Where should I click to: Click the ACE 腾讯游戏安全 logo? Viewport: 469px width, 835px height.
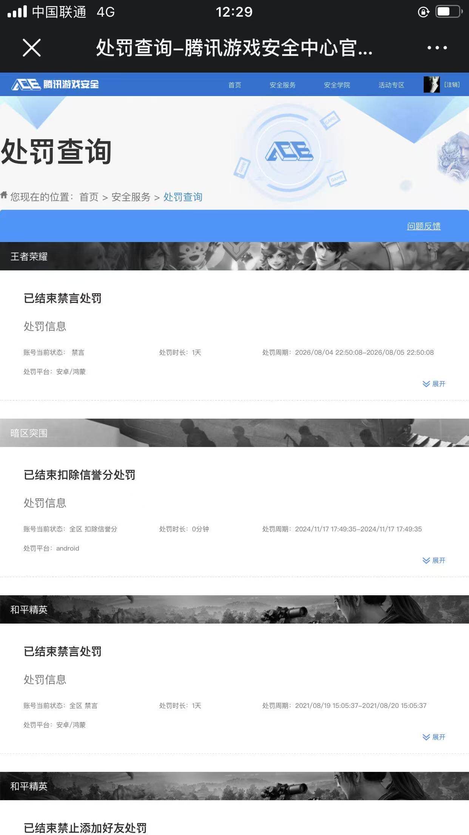55,84
